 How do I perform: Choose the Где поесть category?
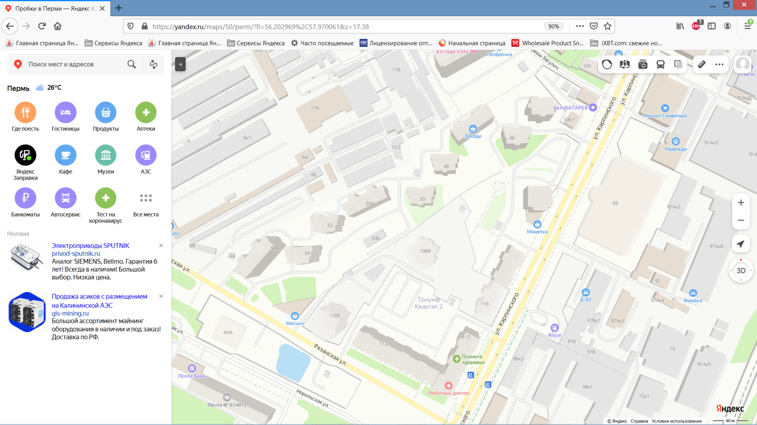coord(25,117)
